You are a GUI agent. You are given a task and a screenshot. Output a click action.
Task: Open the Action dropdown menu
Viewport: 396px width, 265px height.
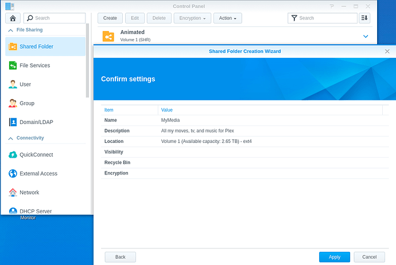pyautogui.click(x=227, y=18)
